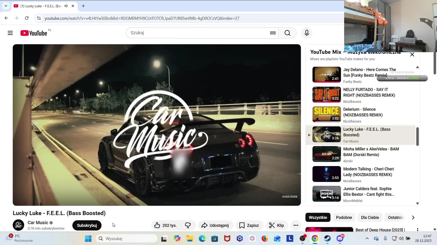Play Jay Delano Here Comes The Sun
Screen dimensions: 437x245
pyautogui.click(x=360, y=75)
